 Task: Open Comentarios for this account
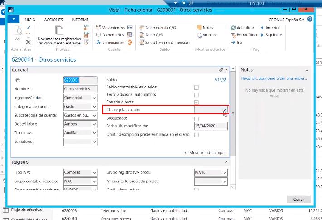(110, 35)
